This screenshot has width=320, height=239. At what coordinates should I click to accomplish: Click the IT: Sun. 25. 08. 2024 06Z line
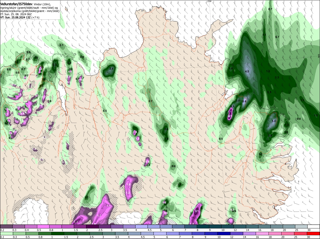point(16,14)
